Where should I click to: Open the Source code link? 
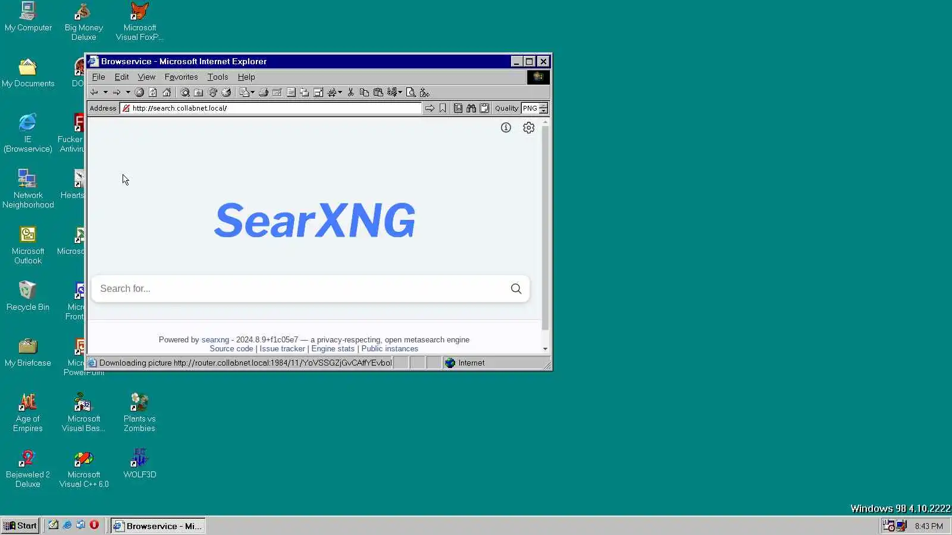point(231,349)
